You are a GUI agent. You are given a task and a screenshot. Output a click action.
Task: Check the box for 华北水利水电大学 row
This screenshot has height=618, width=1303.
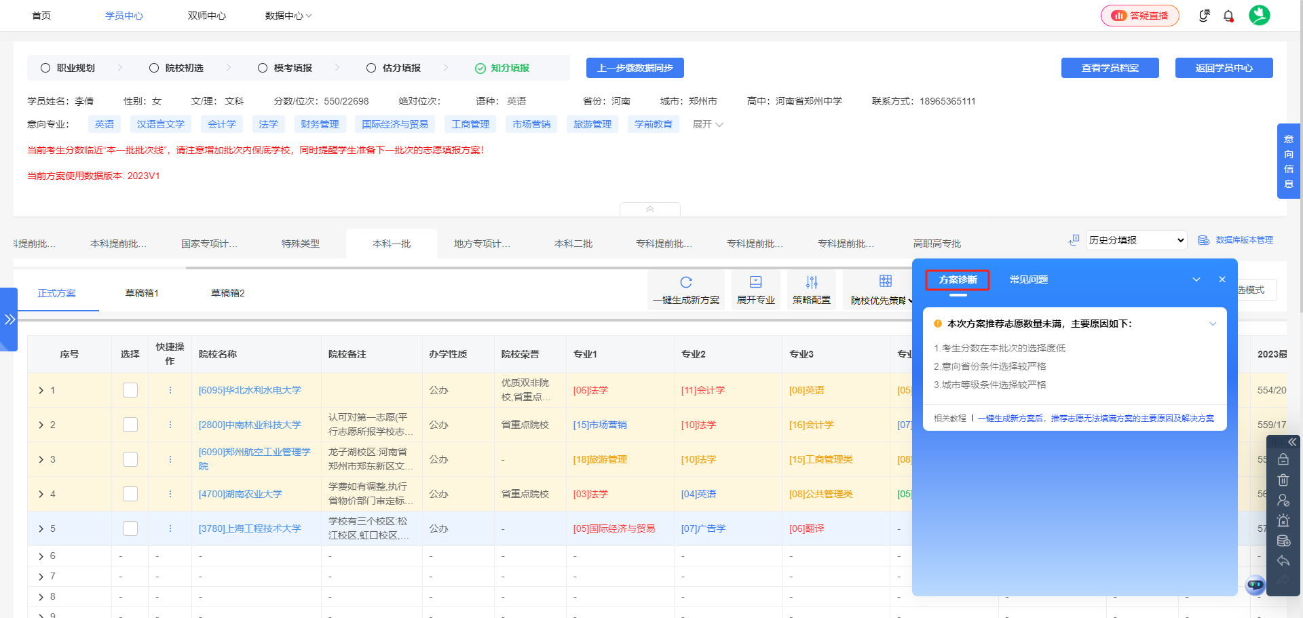(x=130, y=390)
